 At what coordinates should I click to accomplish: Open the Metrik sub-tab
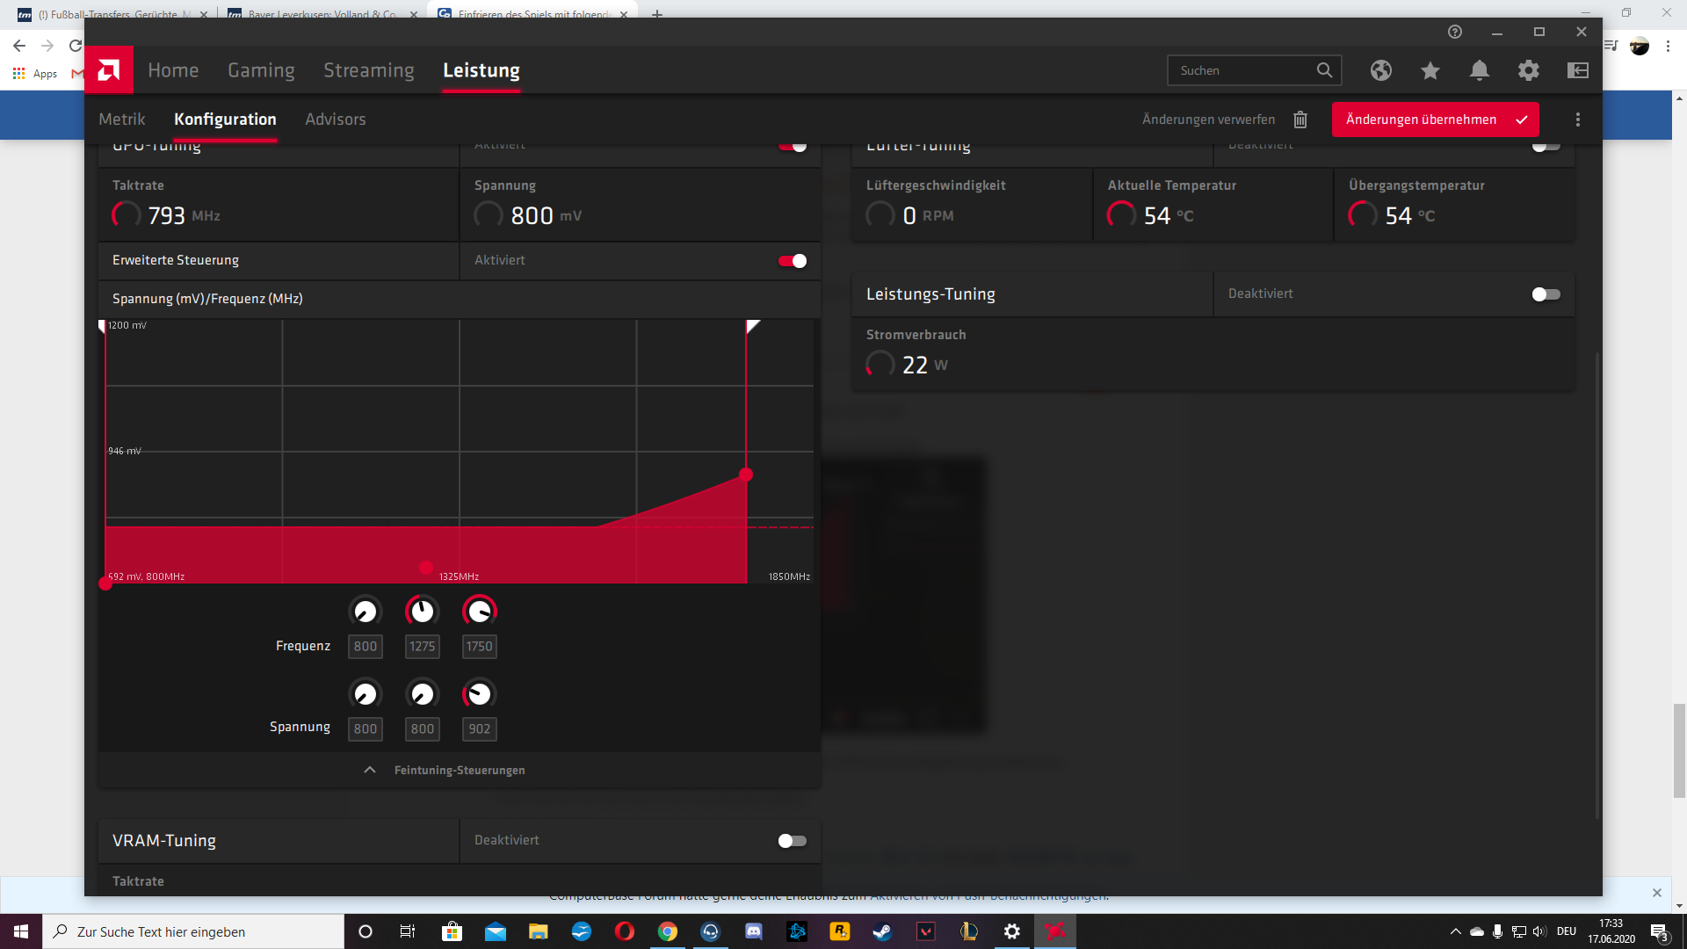122,120
